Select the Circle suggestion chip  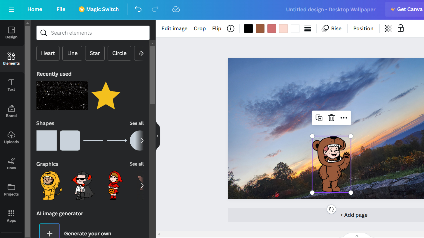(119, 53)
